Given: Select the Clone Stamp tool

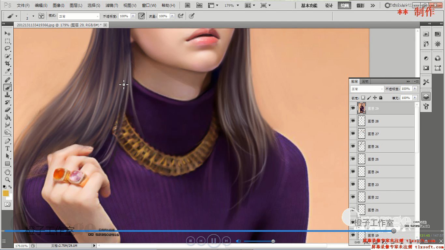Looking at the screenshot, I should click(7, 95).
